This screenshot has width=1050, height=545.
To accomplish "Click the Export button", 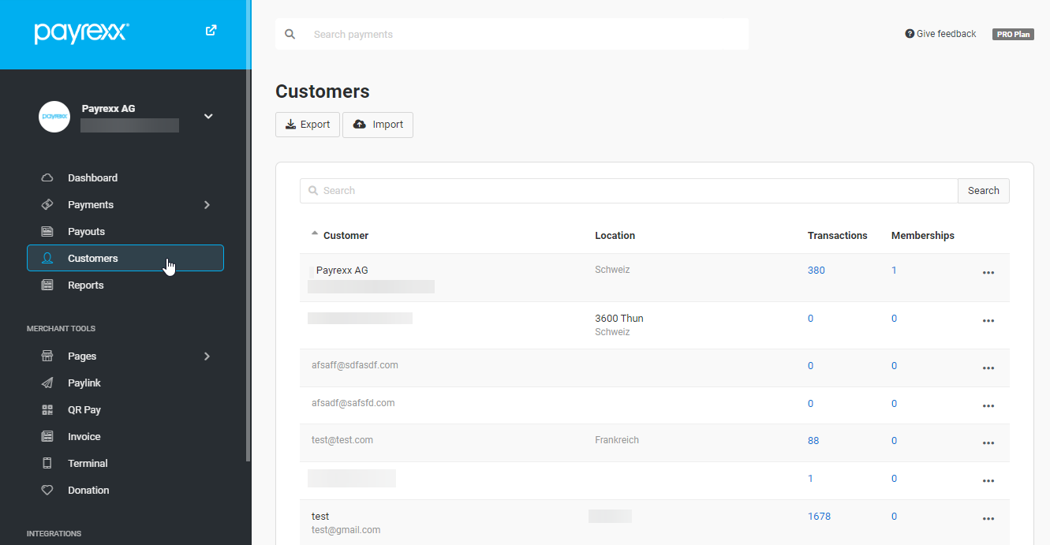I will [x=308, y=125].
